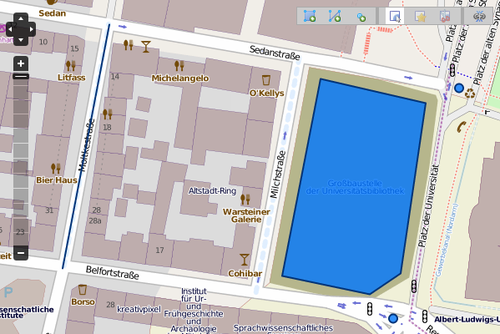The width and height of the screenshot is (500, 334).
Task: Click the Cohibar name label
Action: 245,274
